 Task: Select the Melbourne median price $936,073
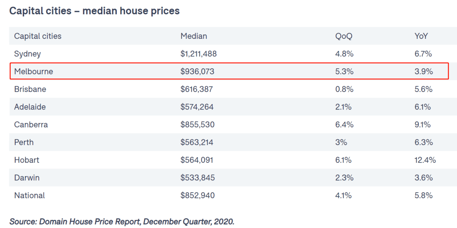[x=197, y=72]
